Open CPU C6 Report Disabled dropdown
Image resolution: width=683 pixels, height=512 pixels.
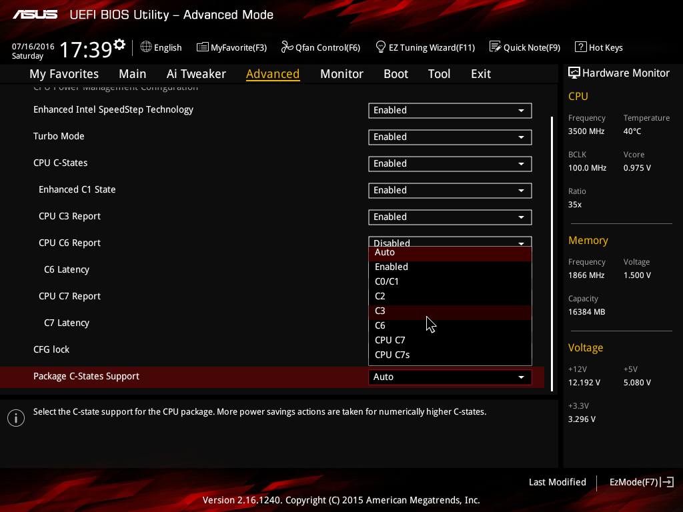coord(450,241)
